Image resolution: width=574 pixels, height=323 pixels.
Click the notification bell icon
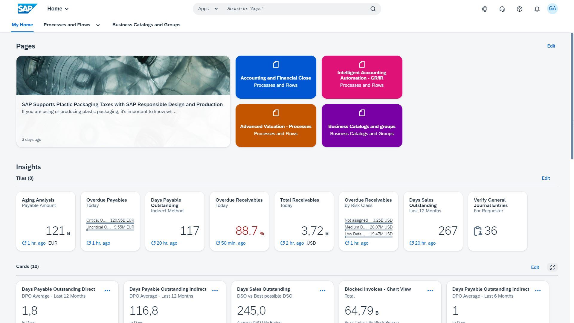(x=537, y=9)
